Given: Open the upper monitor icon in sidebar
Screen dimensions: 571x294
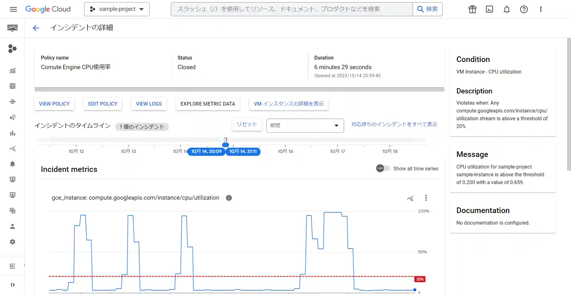Looking at the screenshot, I should click(12, 180).
